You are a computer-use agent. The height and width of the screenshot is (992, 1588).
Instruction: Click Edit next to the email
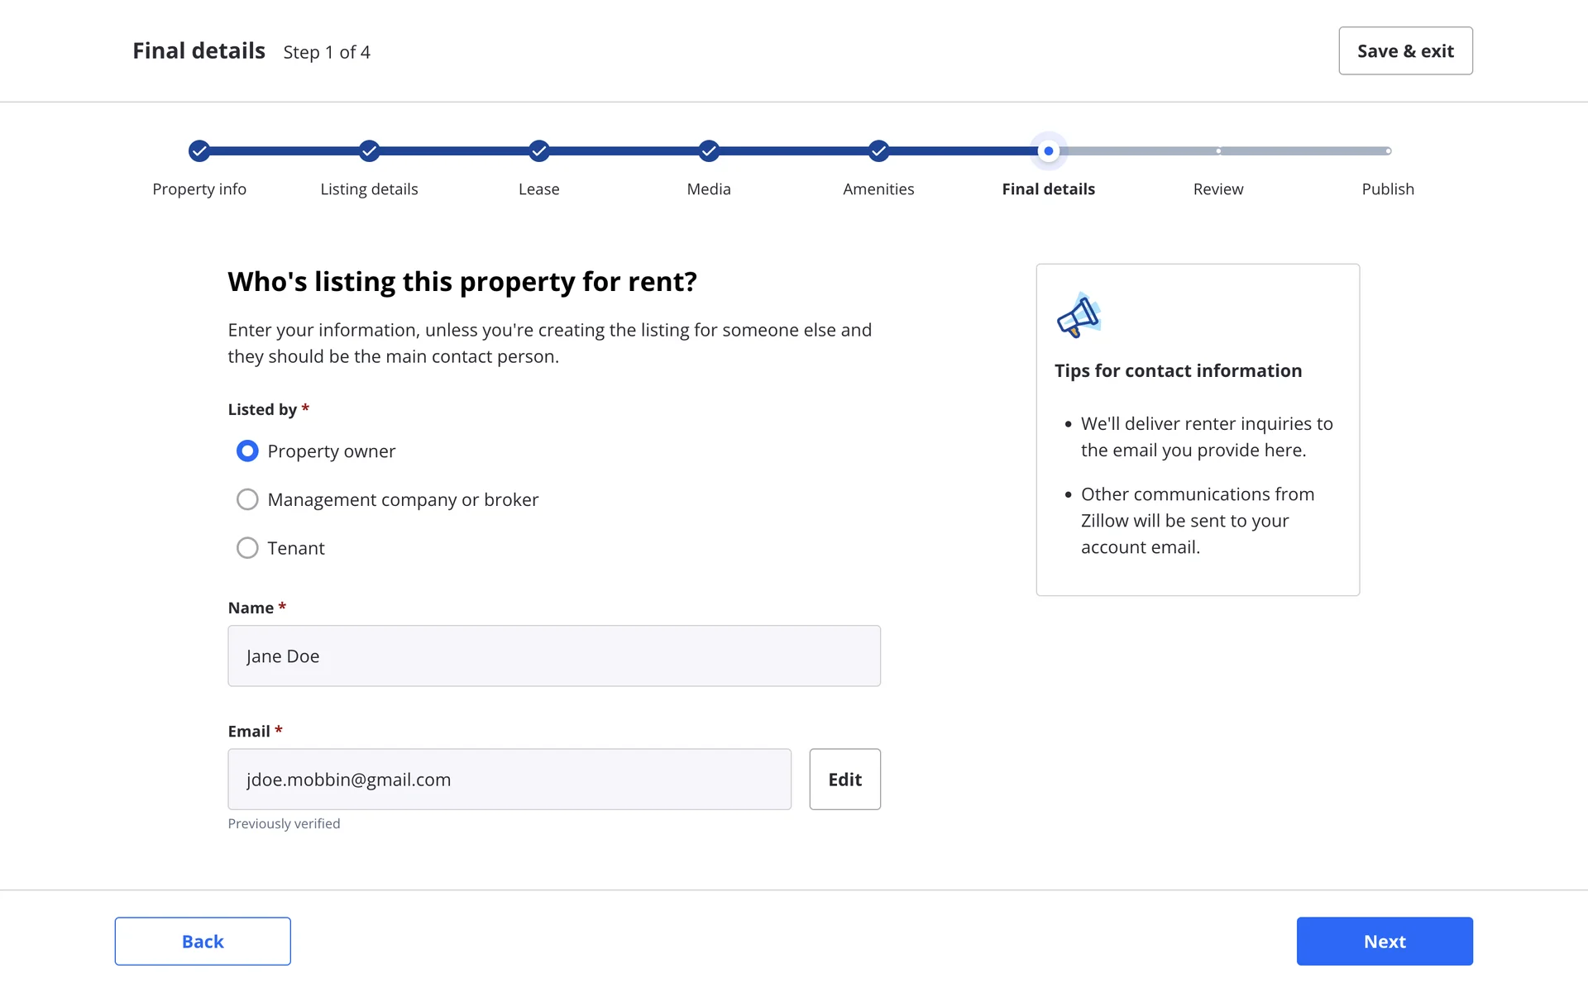tap(844, 780)
